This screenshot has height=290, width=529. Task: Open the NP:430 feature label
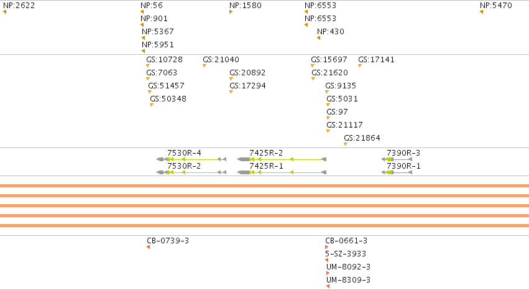[331, 31]
